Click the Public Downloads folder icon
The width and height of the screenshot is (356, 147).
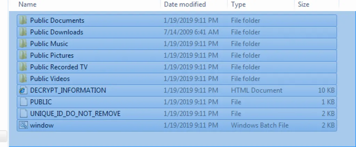[x=23, y=32]
